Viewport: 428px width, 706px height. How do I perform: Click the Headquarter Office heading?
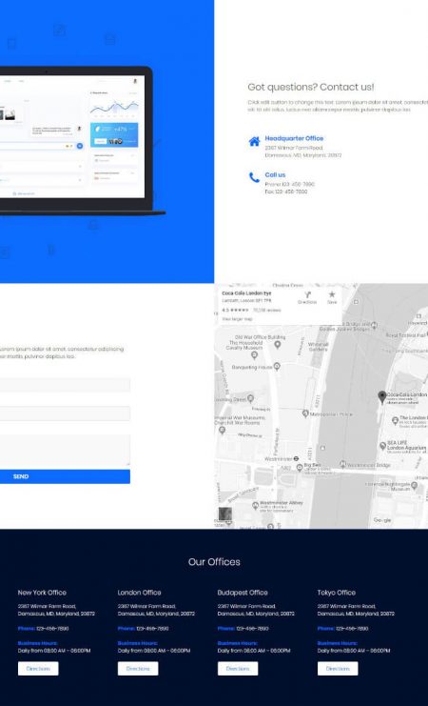coord(294,138)
